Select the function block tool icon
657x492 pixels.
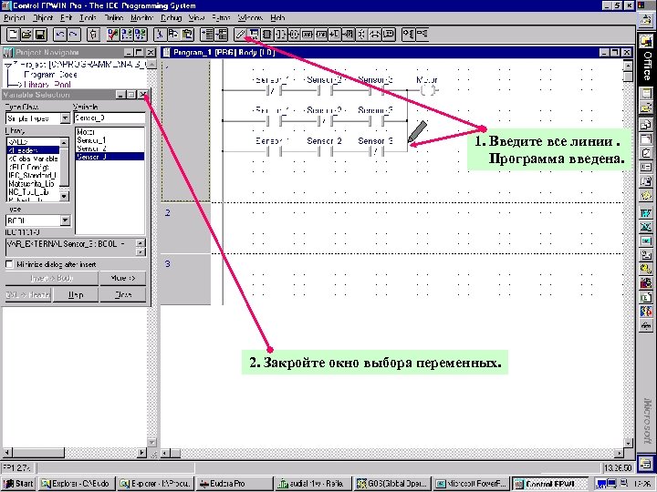pos(266,35)
